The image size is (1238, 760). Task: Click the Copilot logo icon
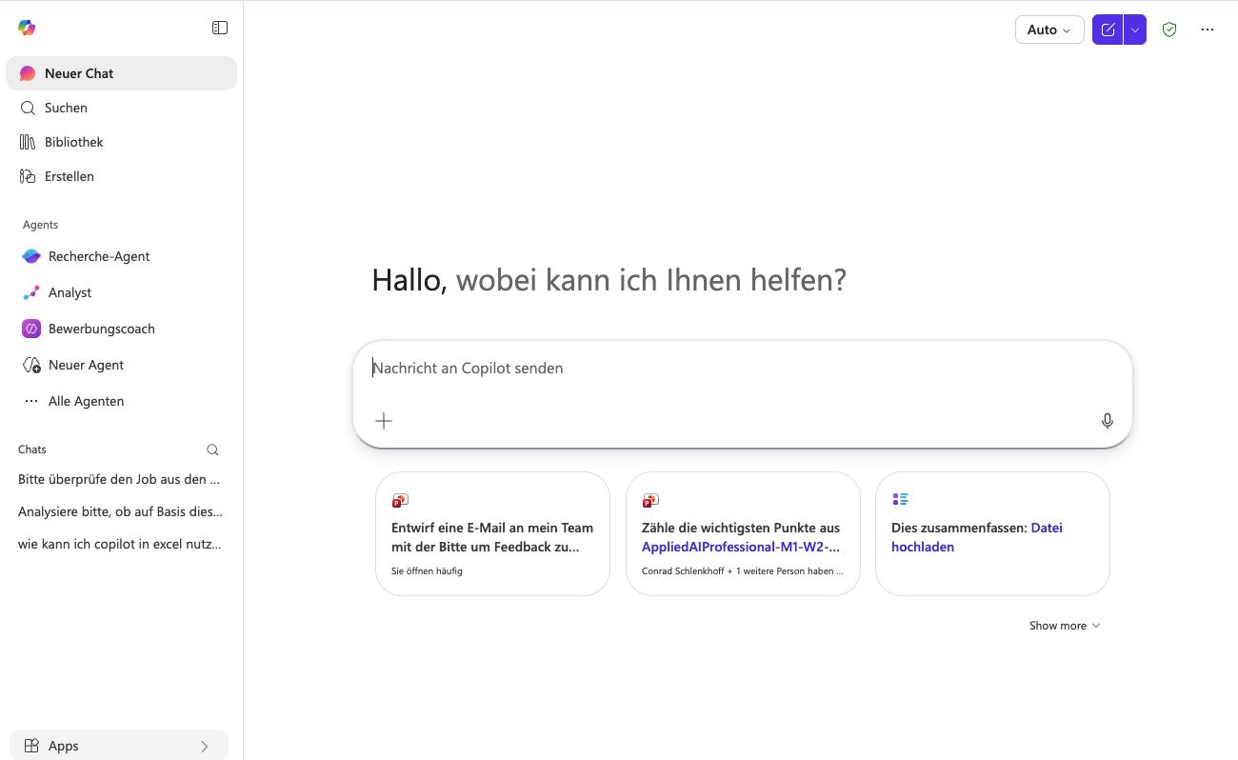coord(27,28)
